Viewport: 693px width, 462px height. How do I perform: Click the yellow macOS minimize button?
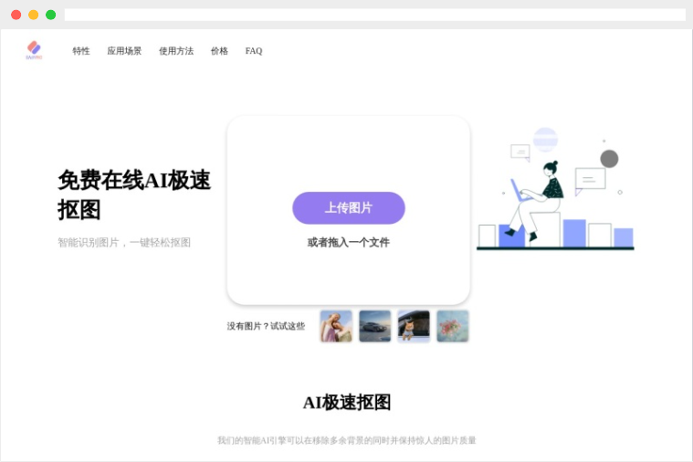pos(34,15)
